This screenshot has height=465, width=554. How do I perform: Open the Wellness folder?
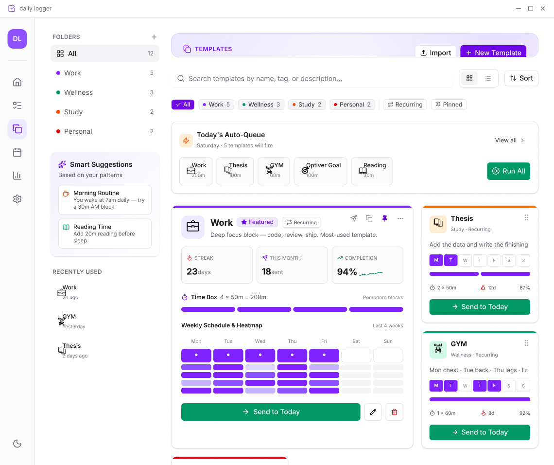(x=105, y=92)
